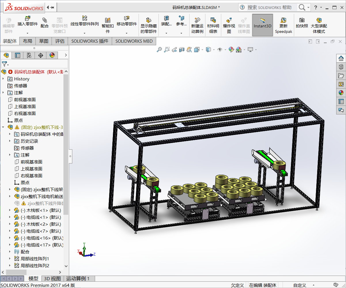Image resolution: width=346 pixels, height=288 pixels.
Task: Collapse the zjxx整机下线 subassembly
Action: tap(3, 127)
